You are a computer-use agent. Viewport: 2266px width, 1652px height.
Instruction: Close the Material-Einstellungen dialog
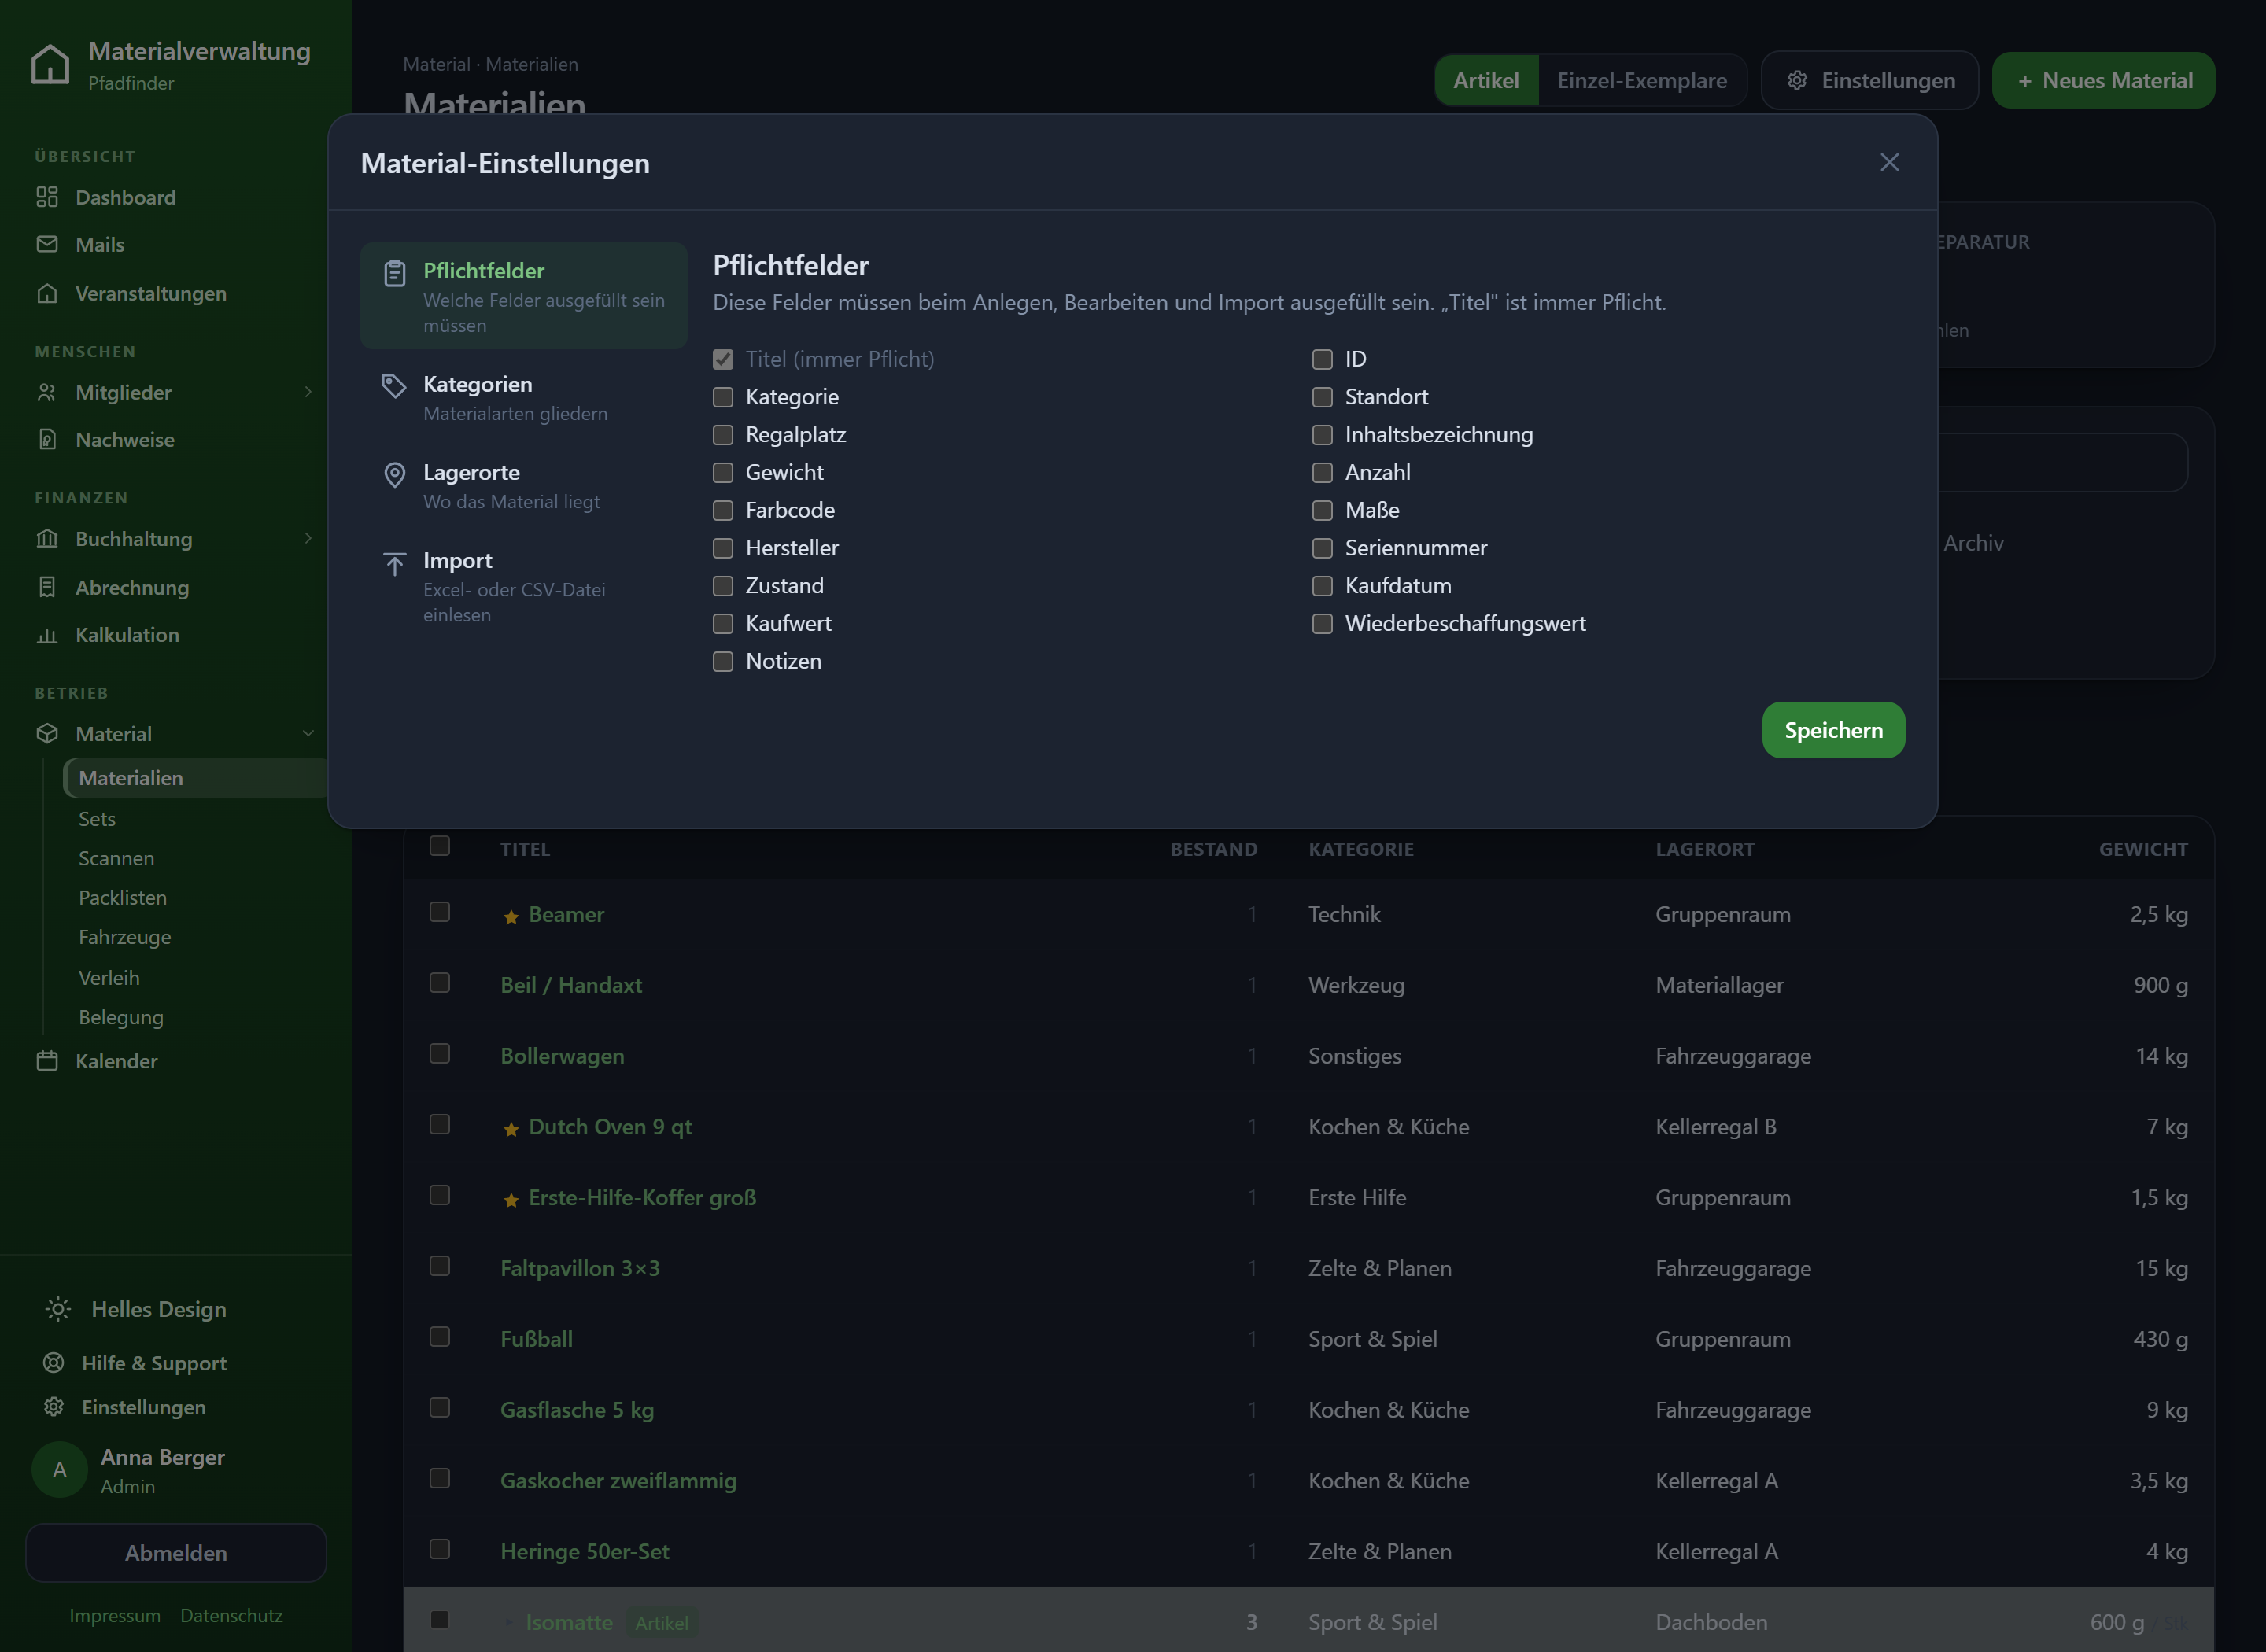coord(1889,162)
